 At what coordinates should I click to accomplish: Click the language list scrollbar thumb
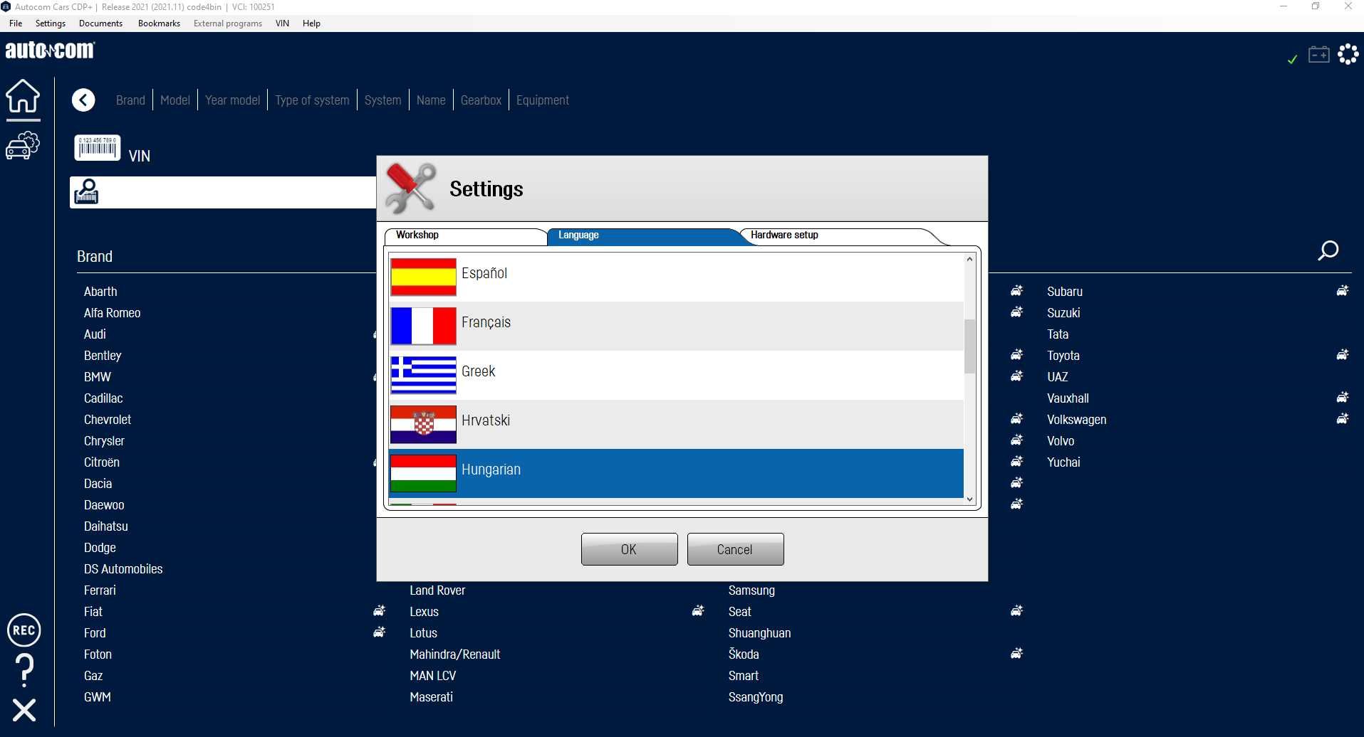[969, 346]
